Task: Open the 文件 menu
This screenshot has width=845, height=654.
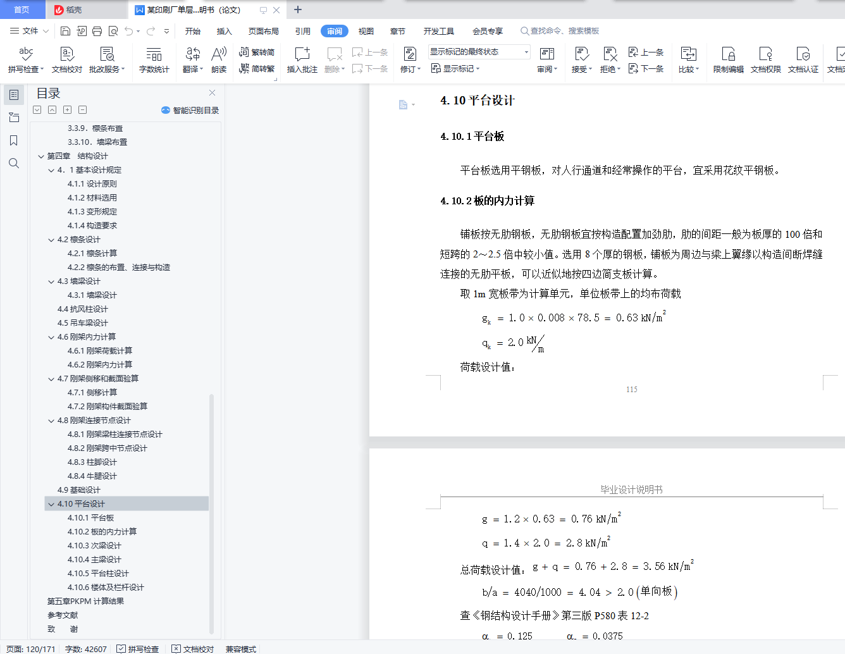Action: pos(30,31)
